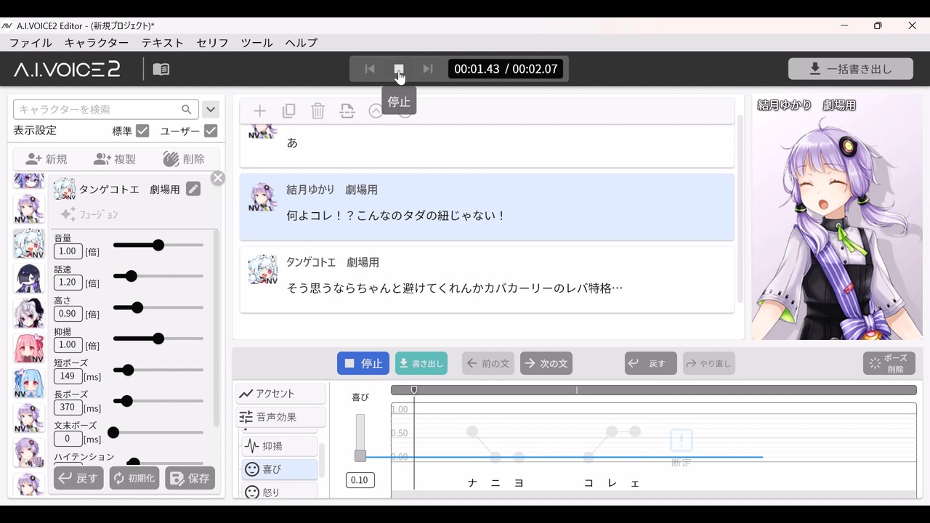Click the 戻す button in preset panel
This screenshot has width=930, height=523.
[x=78, y=478]
